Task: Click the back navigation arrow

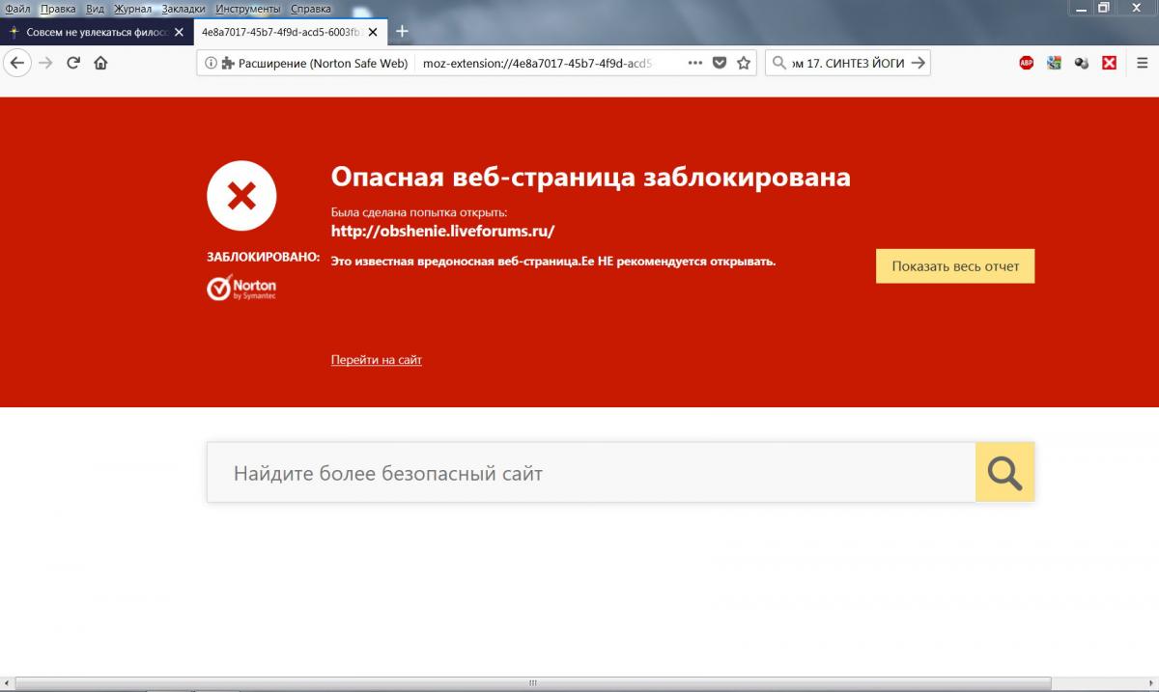Action: [x=16, y=63]
